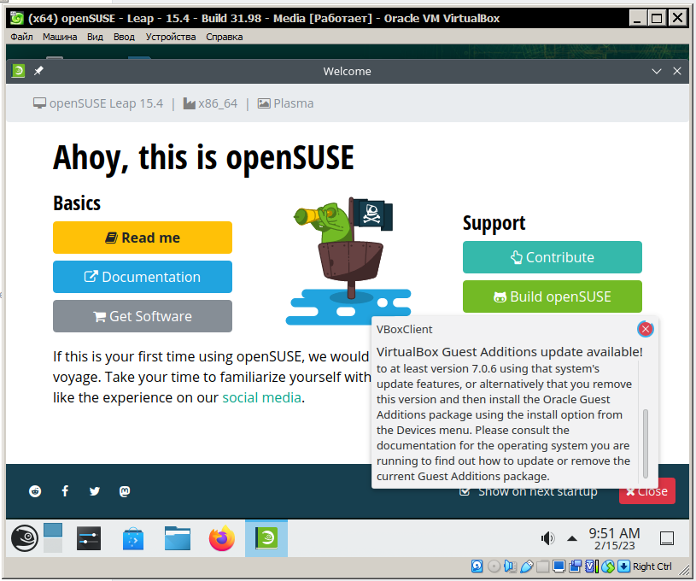Image resolution: width=696 pixels, height=581 pixels.
Task: Click the optical drive status icon
Action: click(x=494, y=566)
